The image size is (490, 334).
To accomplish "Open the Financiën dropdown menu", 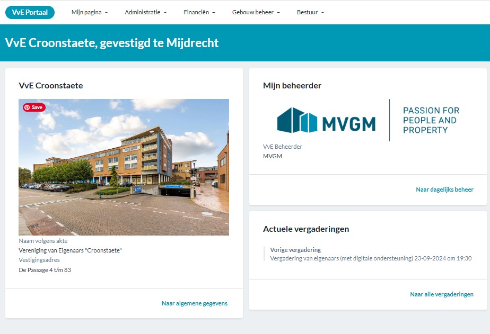I will [199, 12].
